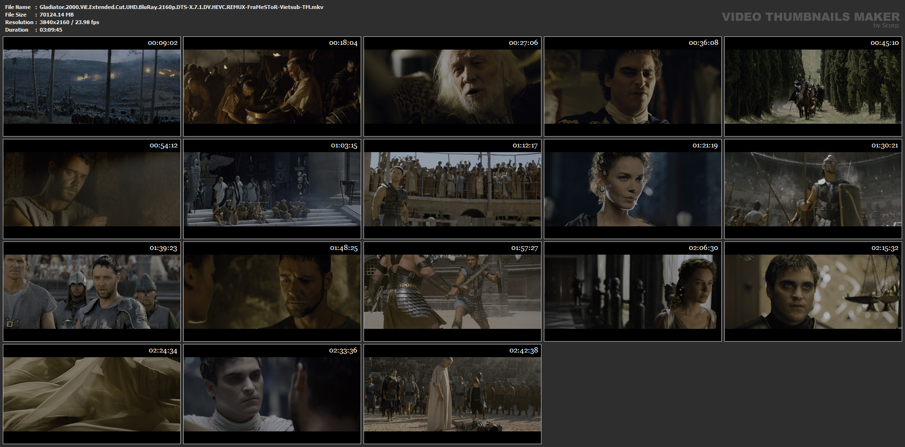This screenshot has height=447, width=905.
Task: Click the thumbnail stamped 02:15:32
Action: [x=813, y=292]
